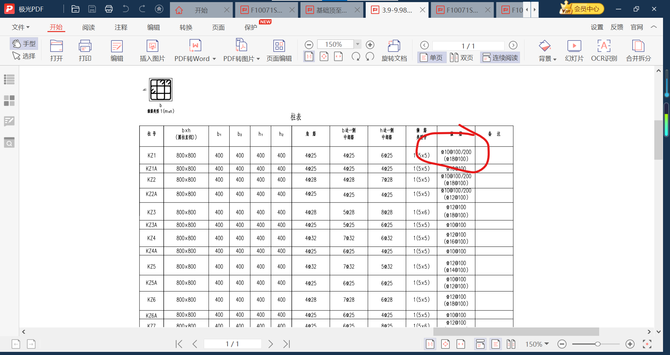Click the actual size 1:1 icon in ribbon
The height and width of the screenshot is (355, 670).
tap(309, 56)
